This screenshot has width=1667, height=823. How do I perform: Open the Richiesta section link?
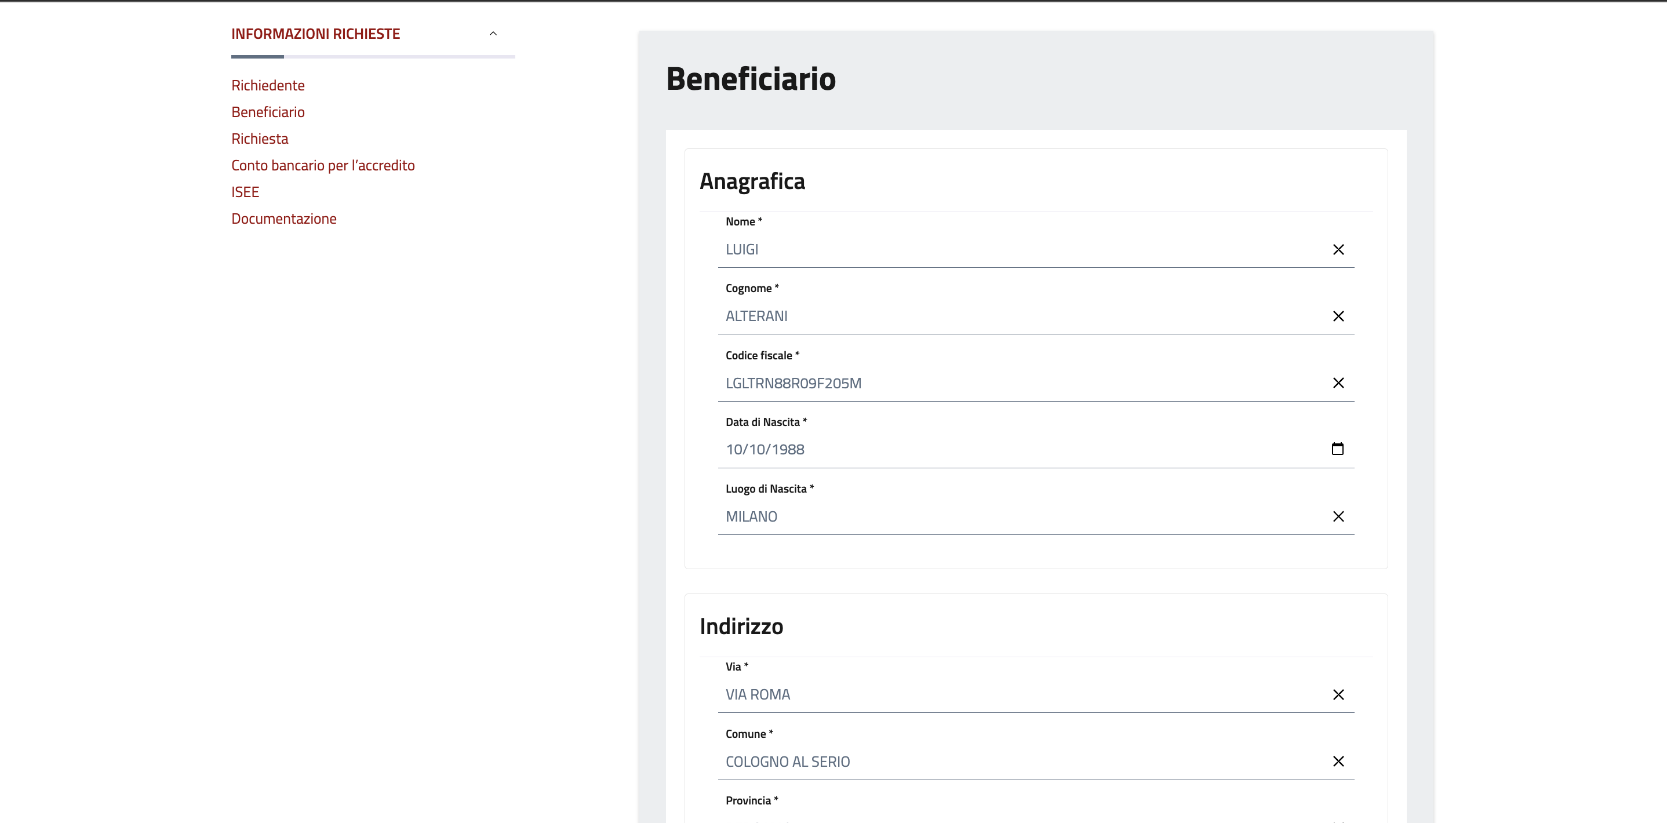point(260,139)
